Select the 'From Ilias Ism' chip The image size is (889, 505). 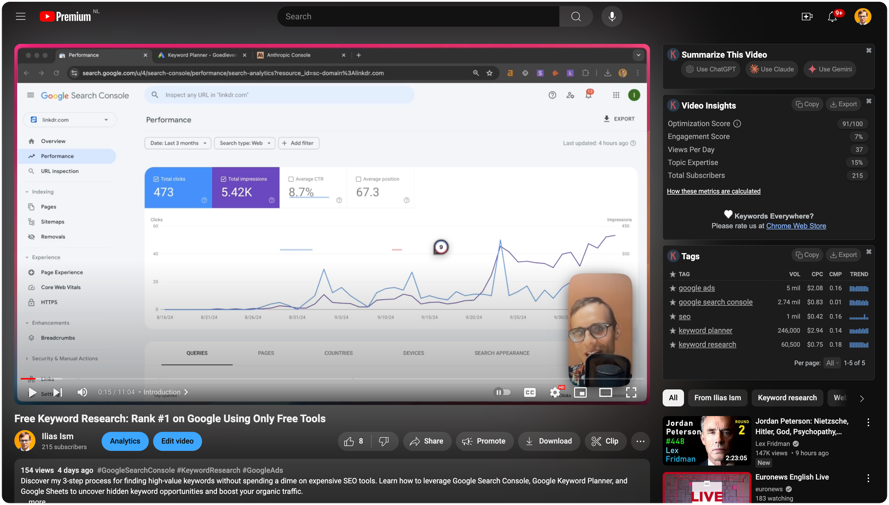tap(717, 398)
